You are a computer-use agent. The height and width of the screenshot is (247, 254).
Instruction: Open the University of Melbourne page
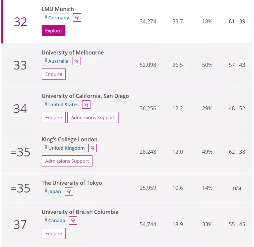pyautogui.click(x=72, y=52)
